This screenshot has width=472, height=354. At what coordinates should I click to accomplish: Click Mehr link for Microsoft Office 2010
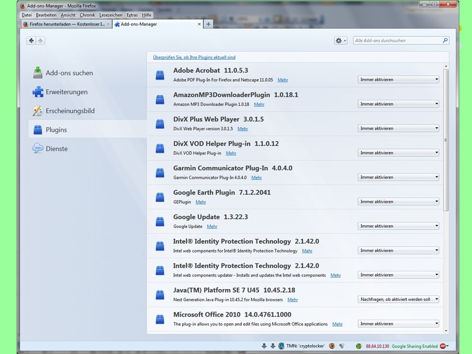point(337,324)
